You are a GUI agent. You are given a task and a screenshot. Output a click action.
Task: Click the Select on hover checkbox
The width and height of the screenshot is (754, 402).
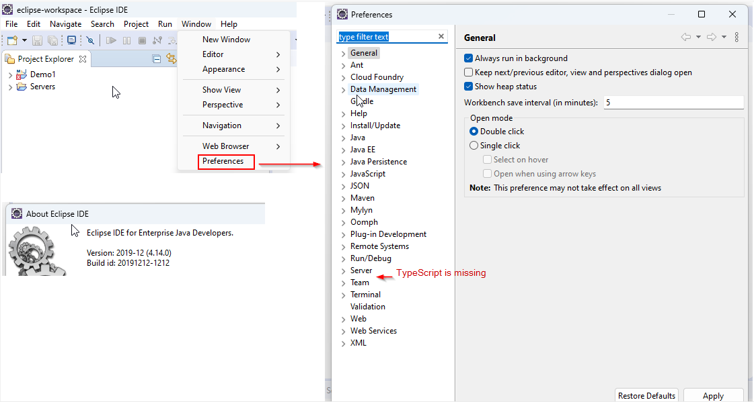[487, 160]
